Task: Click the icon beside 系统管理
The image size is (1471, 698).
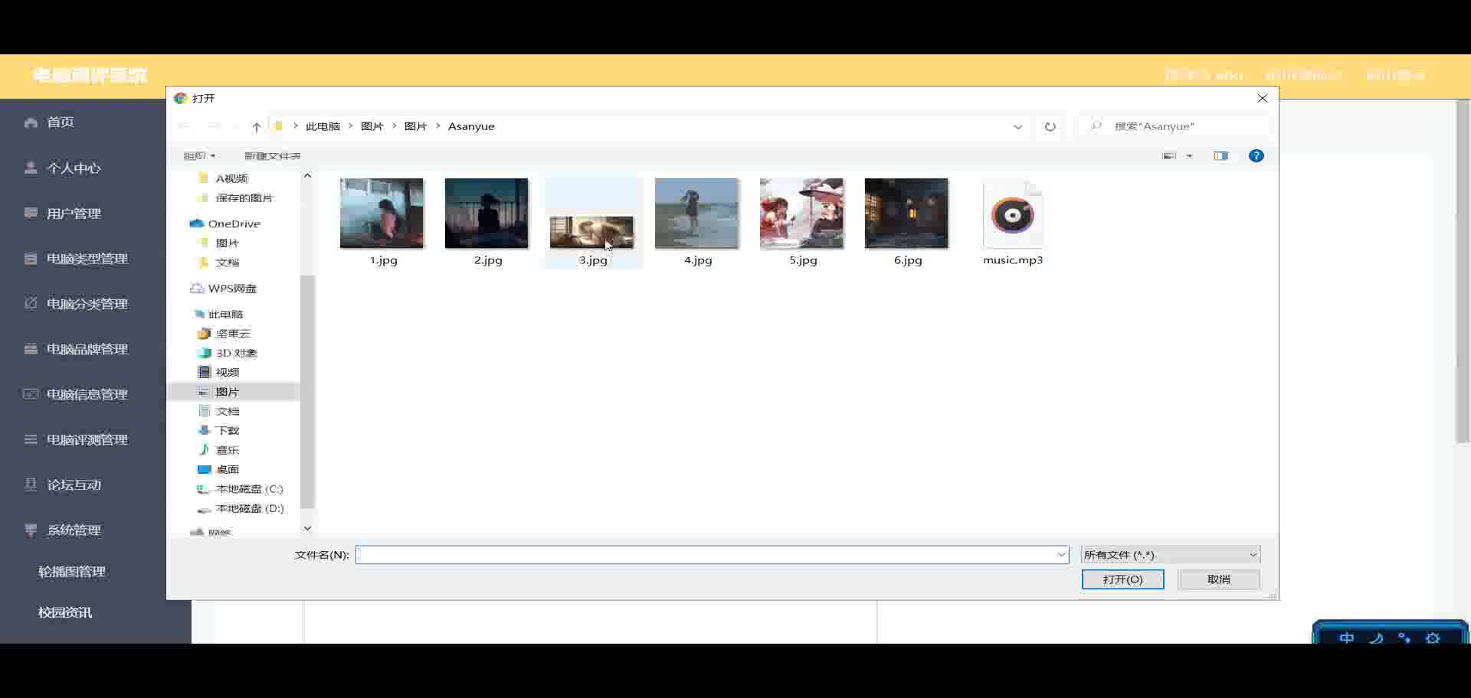Action: 31,530
